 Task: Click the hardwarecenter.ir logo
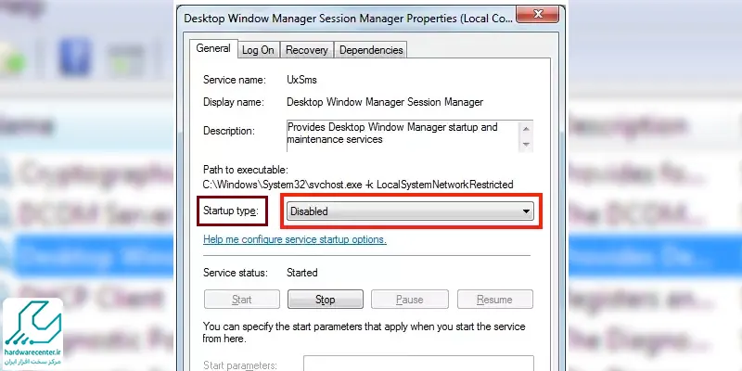tap(32, 333)
